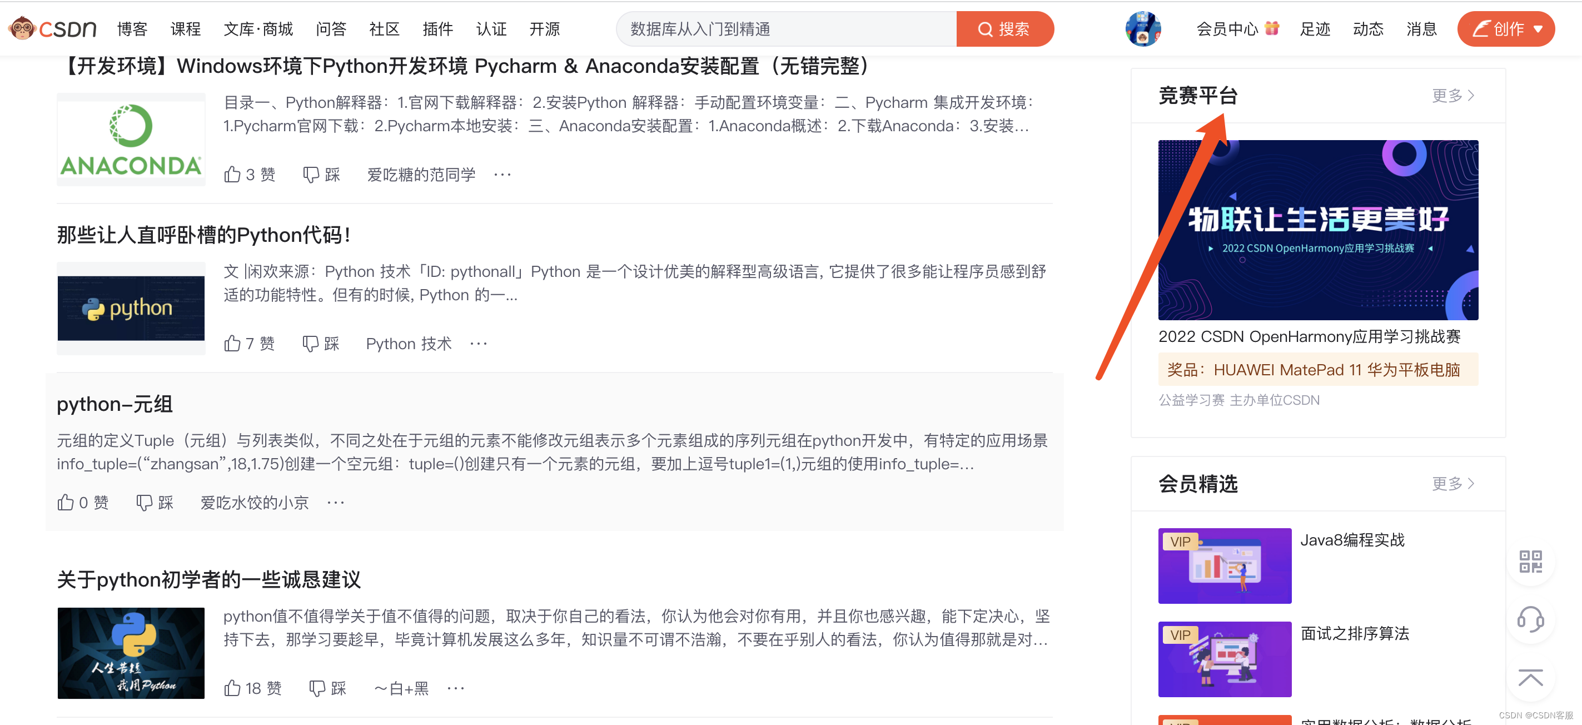This screenshot has height=725, width=1582.
Task: Open more options for Anaconda article
Action: pyautogui.click(x=503, y=175)
